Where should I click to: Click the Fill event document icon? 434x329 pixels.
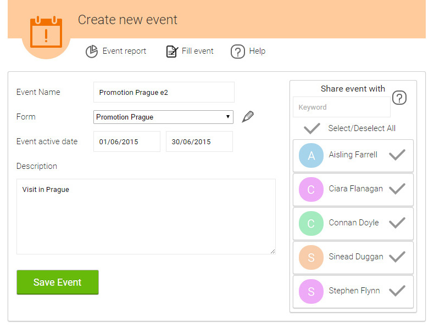(x=172, y=52)
